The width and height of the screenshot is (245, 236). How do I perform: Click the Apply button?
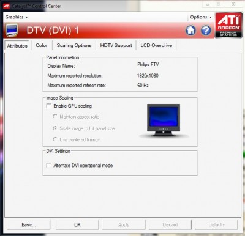click(124, 224)
